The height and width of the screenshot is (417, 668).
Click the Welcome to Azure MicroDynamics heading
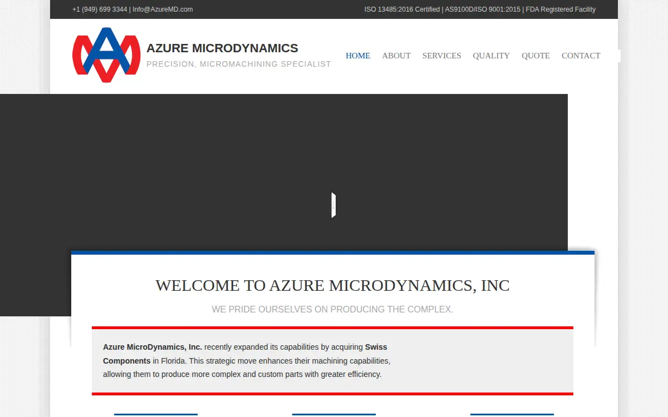[x=332, y=285]
